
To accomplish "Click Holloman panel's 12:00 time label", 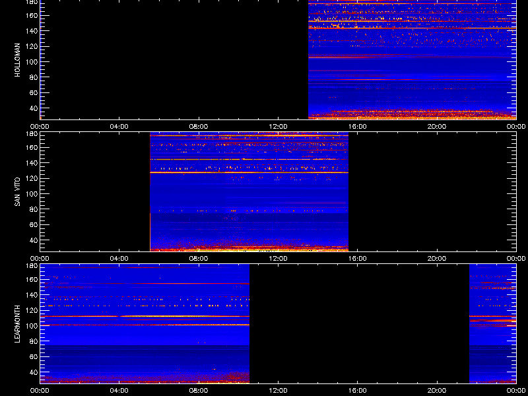I will (x=278, y=127).
